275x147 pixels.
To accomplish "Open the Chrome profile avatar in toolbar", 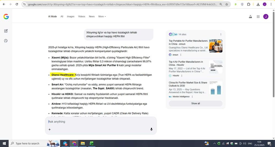I will click(x=265, y=4).
